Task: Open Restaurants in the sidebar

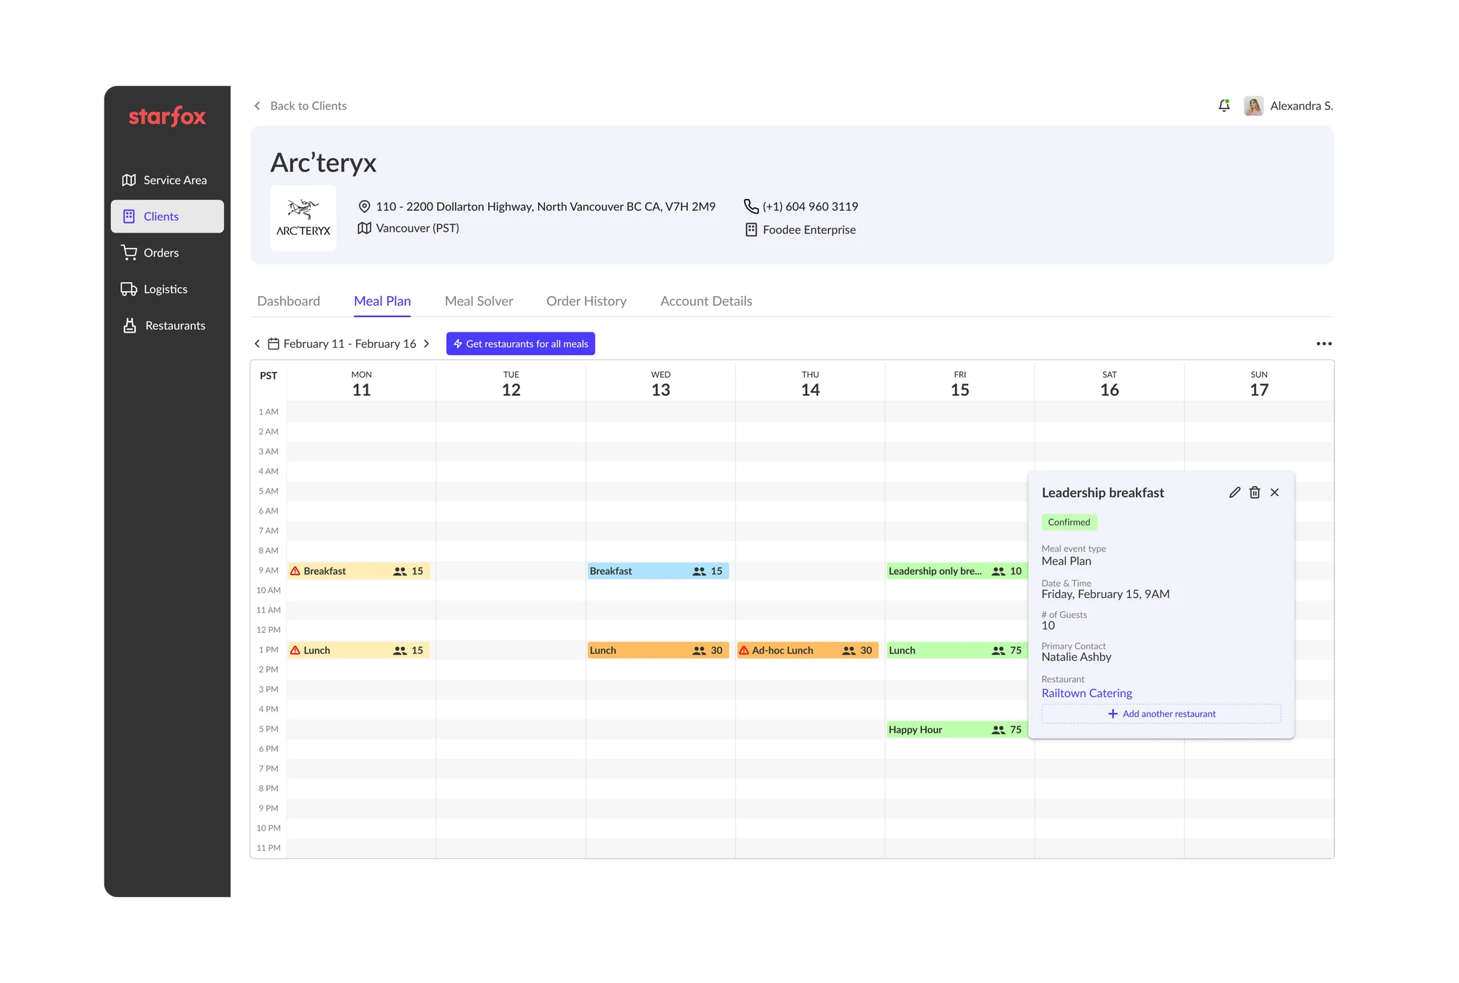Action: [167, 326]
